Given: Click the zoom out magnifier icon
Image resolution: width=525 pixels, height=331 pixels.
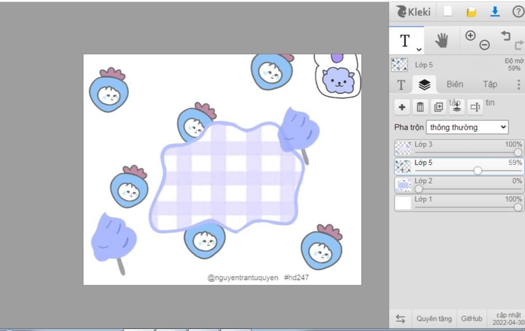Looking at the screenshot, I should coord(484,45).
